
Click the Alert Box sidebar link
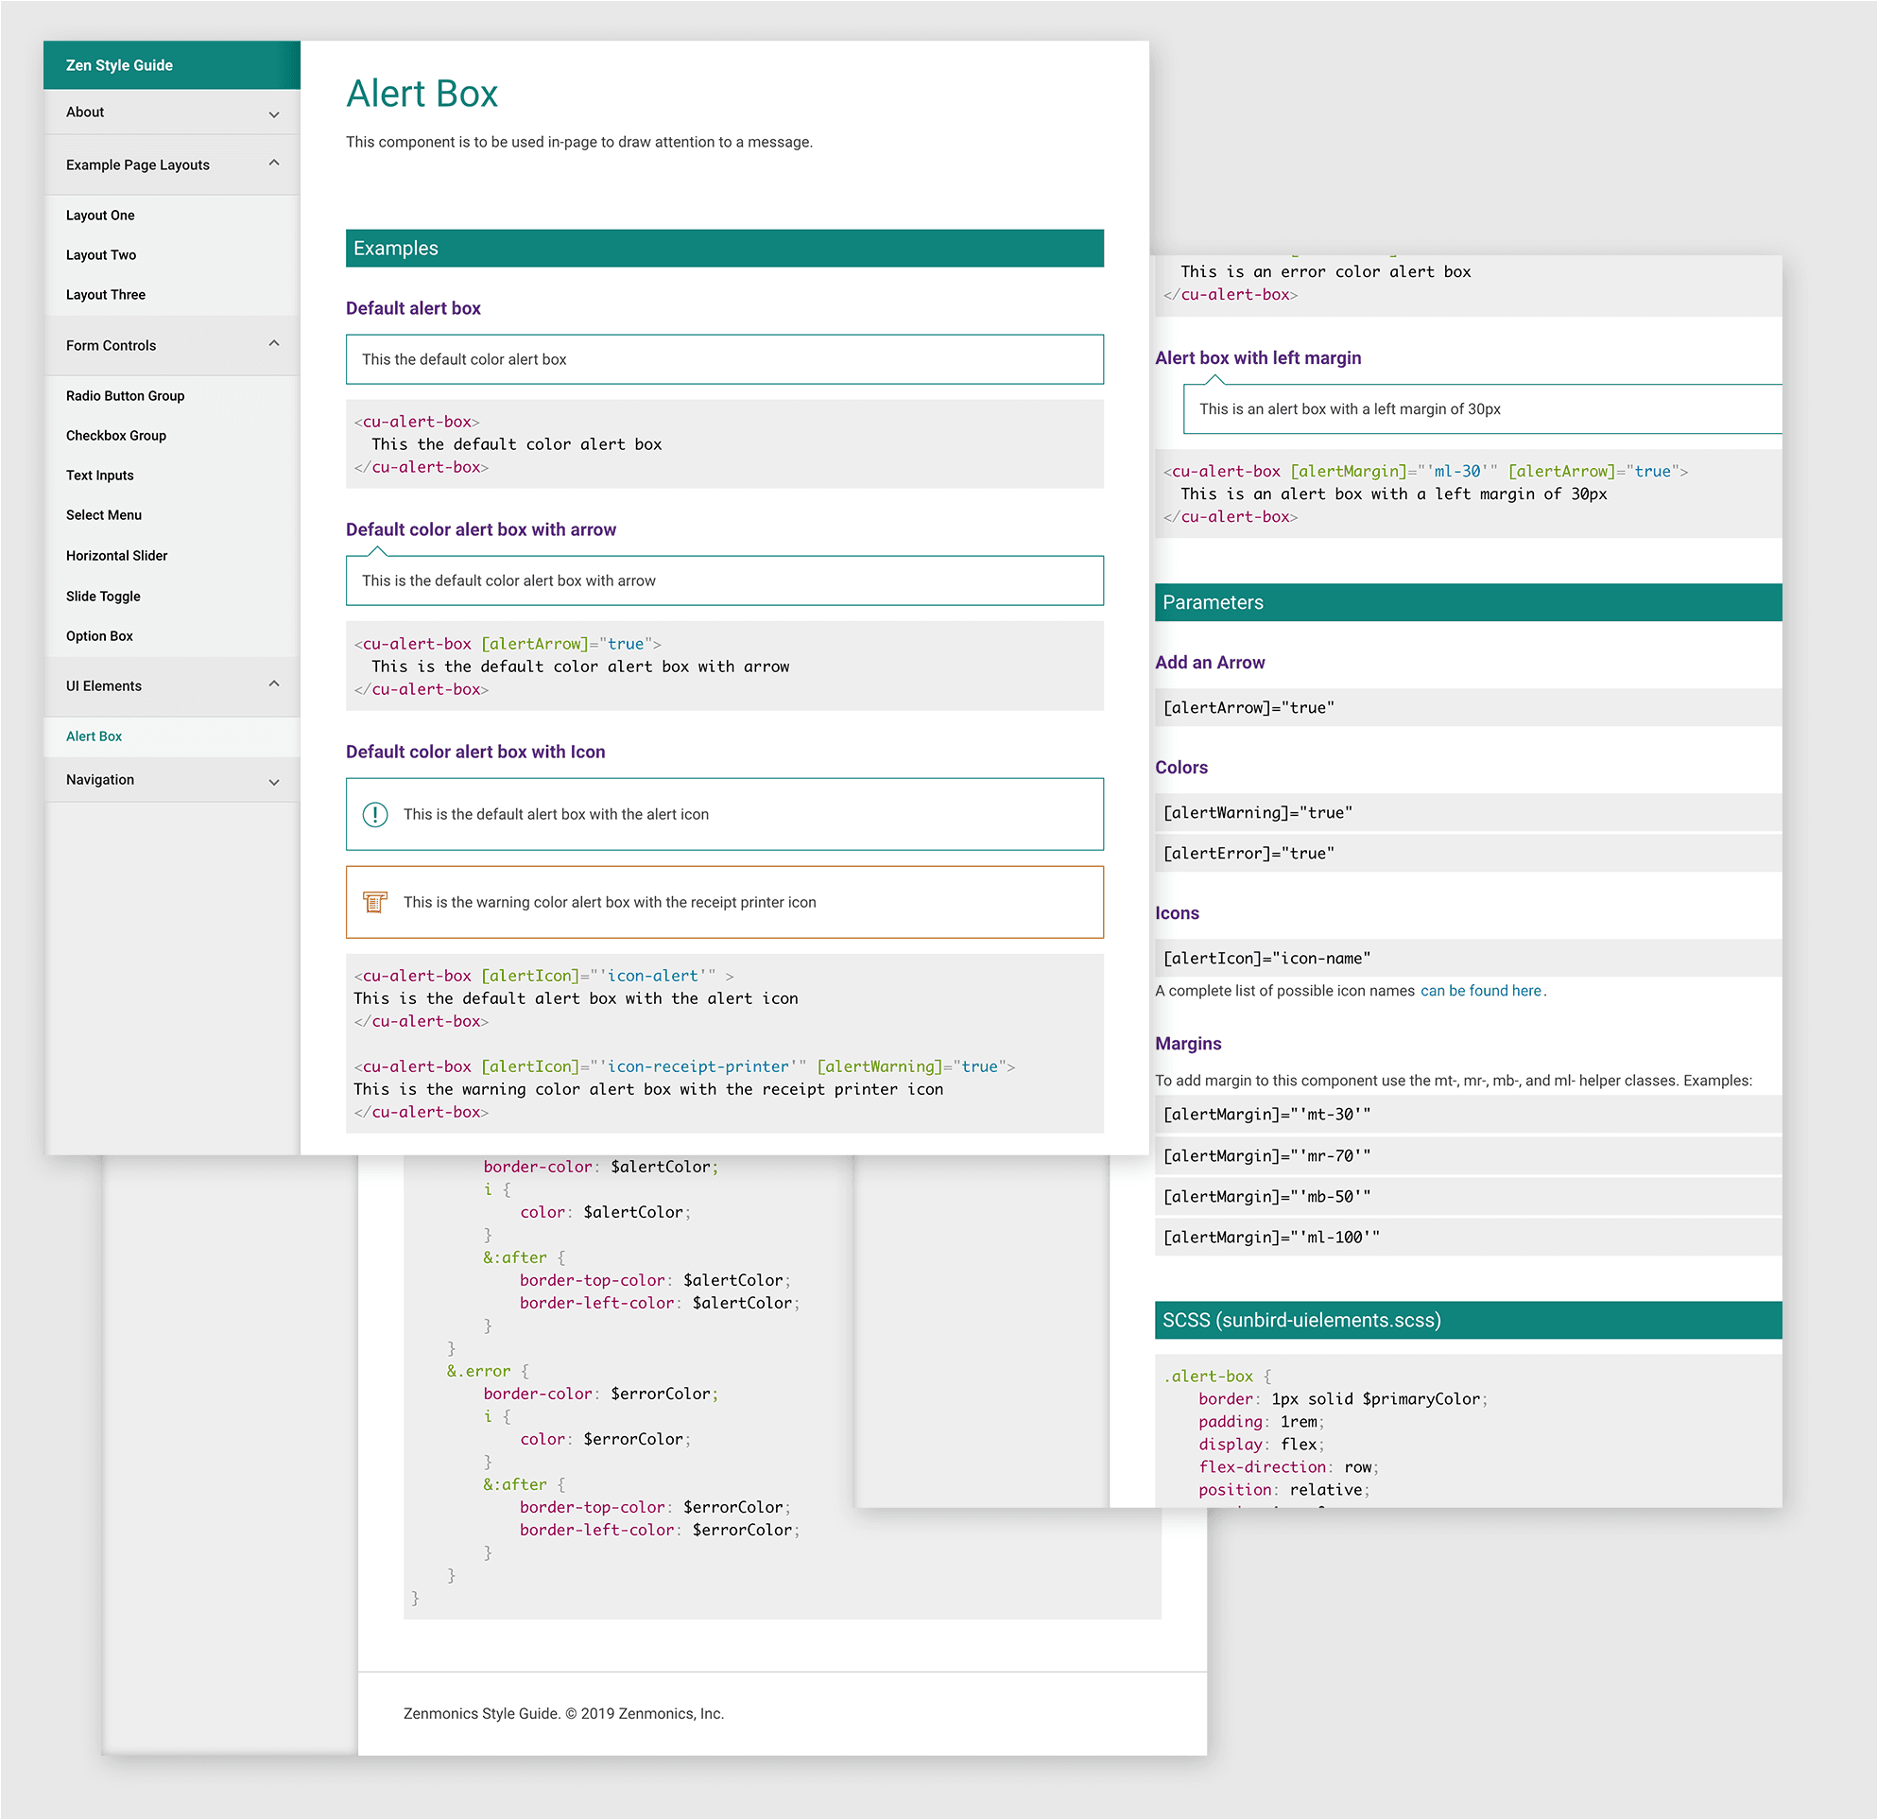pos(94,736)
